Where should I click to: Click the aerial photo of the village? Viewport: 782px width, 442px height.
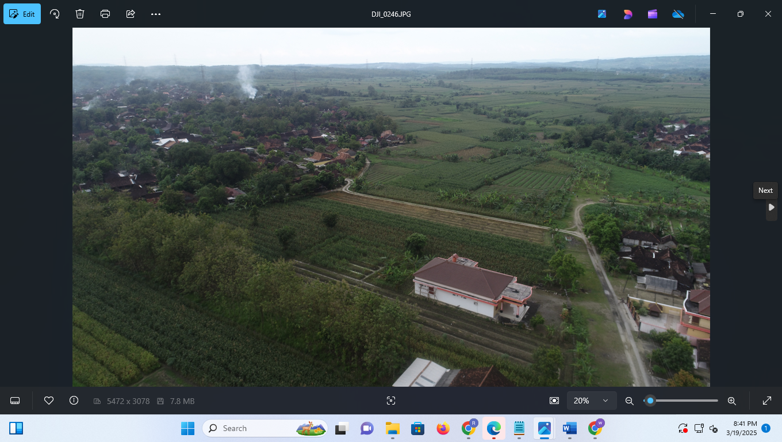391,207
